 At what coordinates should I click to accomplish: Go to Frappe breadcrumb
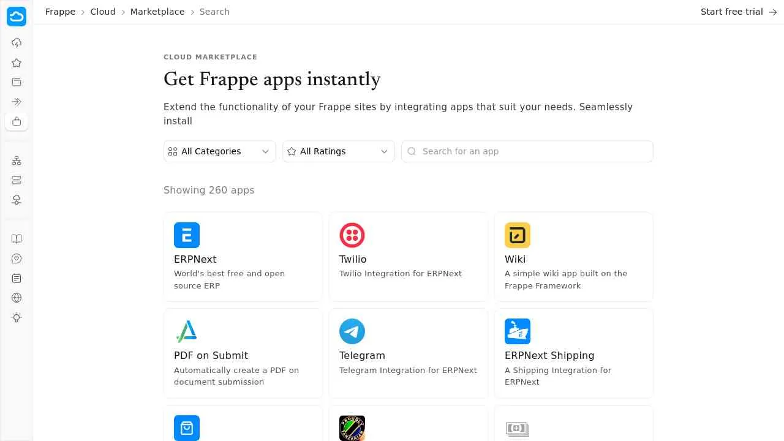coord(60,12)
